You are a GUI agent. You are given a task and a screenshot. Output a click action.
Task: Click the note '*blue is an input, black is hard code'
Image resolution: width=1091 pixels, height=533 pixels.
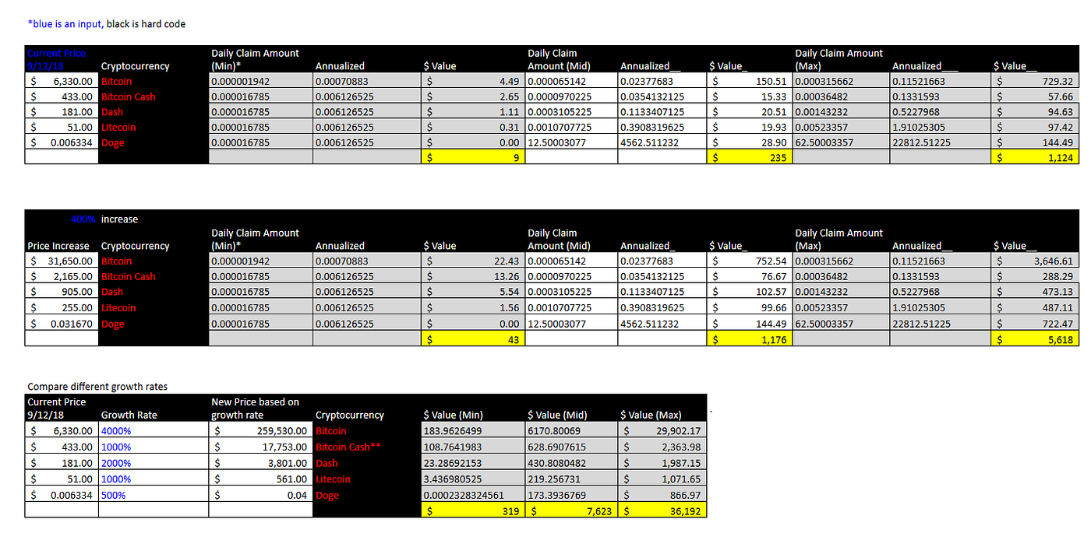point(107,24)
